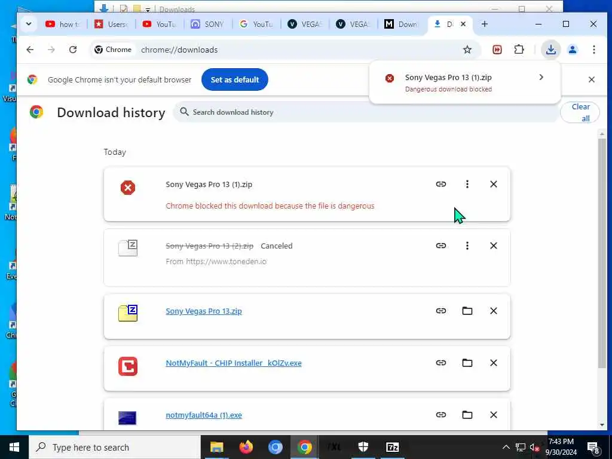Switch to the Down tab with M icon

click(x=402, y=24)
